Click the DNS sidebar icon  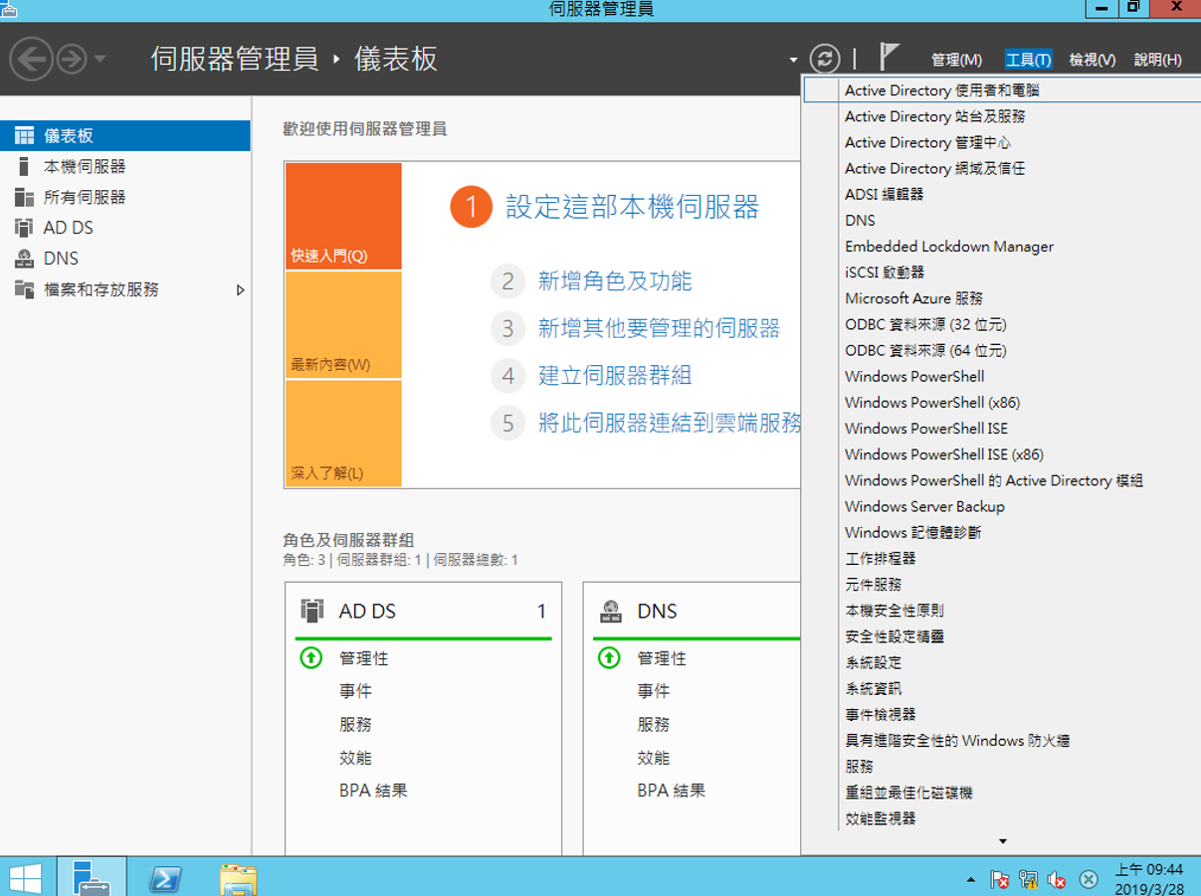click(x=24, y=259)
